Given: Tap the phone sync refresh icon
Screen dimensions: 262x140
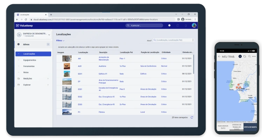Looking at the screenshot, I should click(x=244, y=56).
